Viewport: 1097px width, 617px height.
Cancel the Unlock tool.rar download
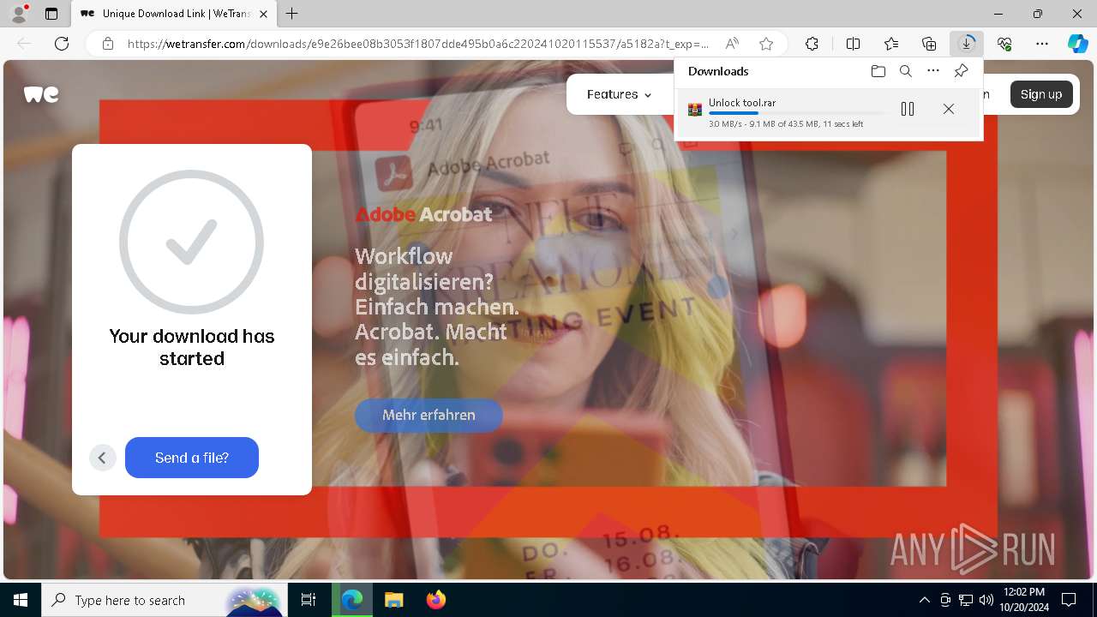948,109
